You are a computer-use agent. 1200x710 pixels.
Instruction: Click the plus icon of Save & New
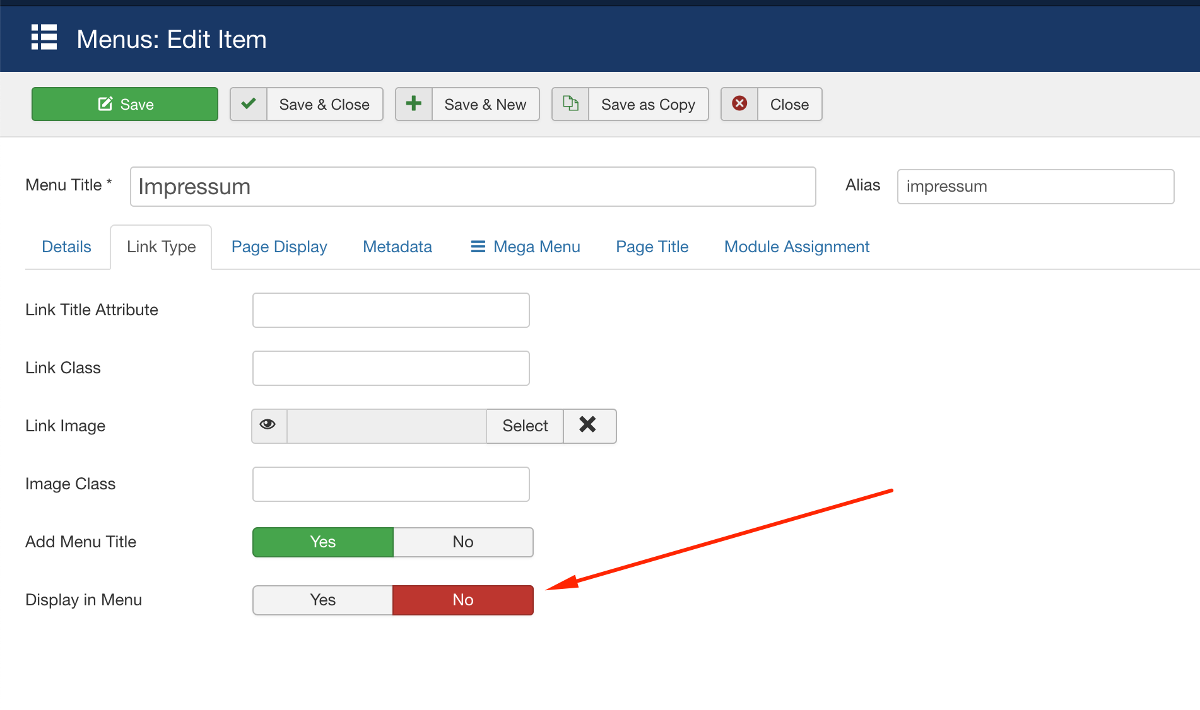point(414,104)
